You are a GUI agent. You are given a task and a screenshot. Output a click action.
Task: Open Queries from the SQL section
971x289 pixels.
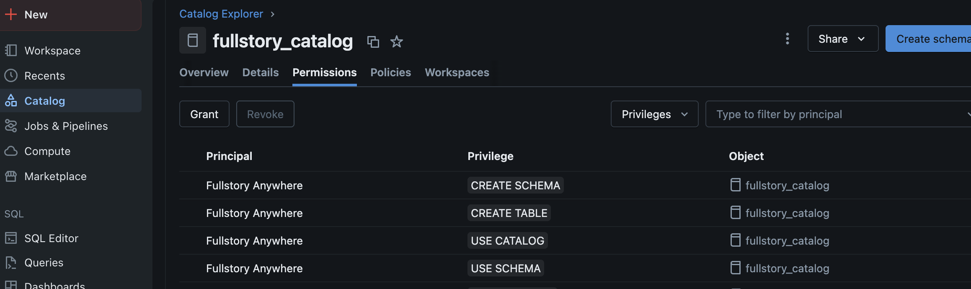[44, 263]
